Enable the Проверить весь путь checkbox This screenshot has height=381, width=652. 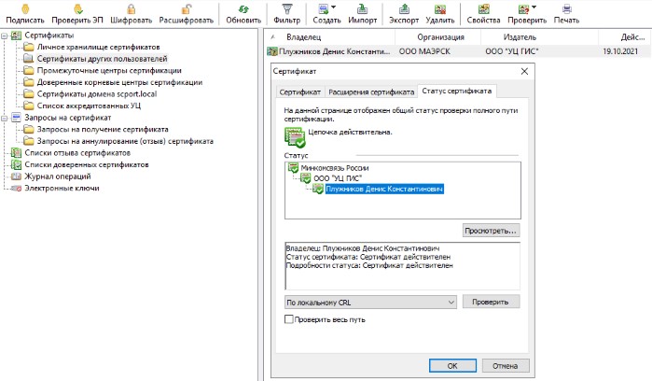click(289, 319)
